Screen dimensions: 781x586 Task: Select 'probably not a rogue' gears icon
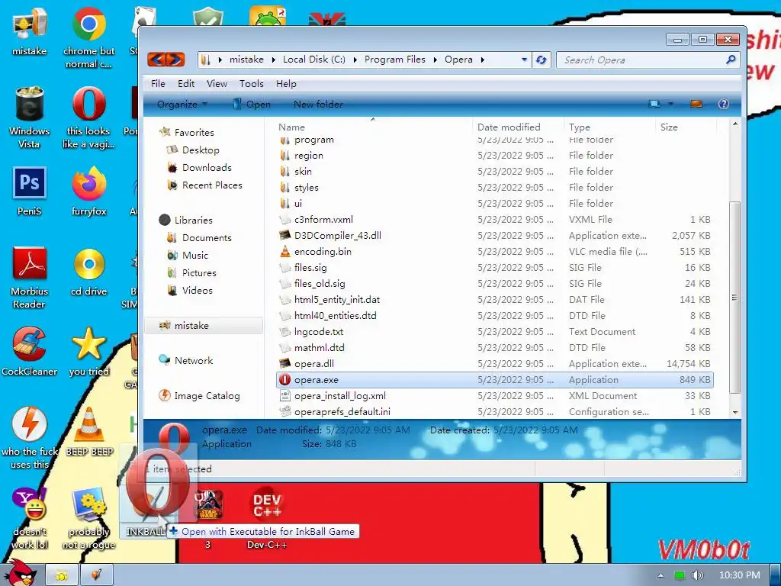click(88, 518)
